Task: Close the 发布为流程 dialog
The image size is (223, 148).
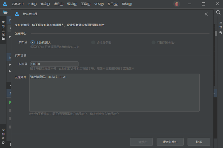Action: [206, 14]
